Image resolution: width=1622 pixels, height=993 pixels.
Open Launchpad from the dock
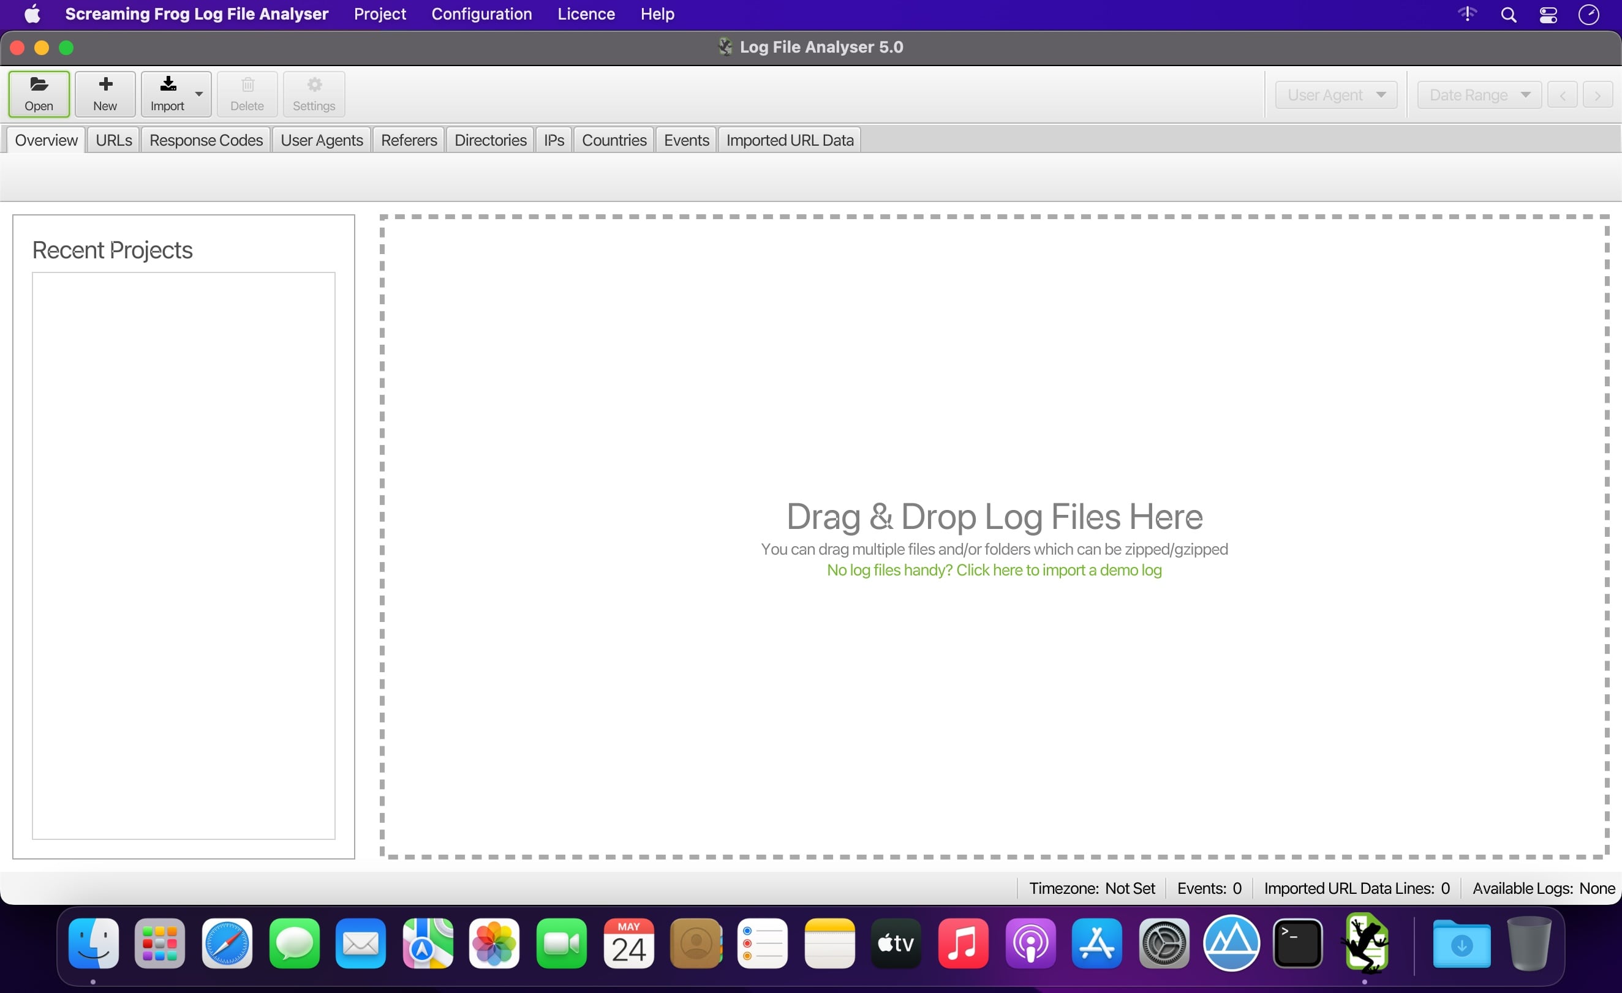pyautogui.click(x=160, y=943)
